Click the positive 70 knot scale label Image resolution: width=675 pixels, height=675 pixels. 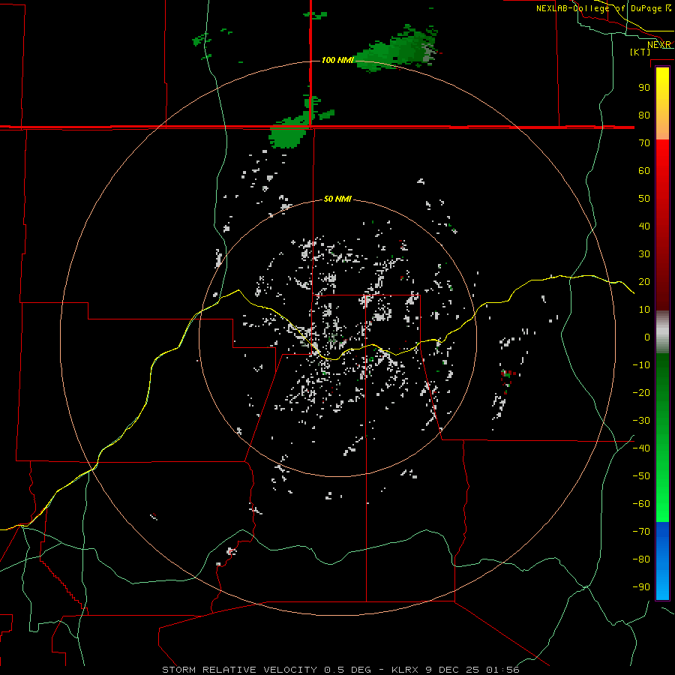(644, 143)
